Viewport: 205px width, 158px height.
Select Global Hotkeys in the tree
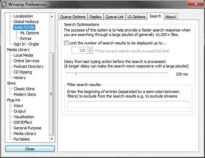[x=26, y=22]
